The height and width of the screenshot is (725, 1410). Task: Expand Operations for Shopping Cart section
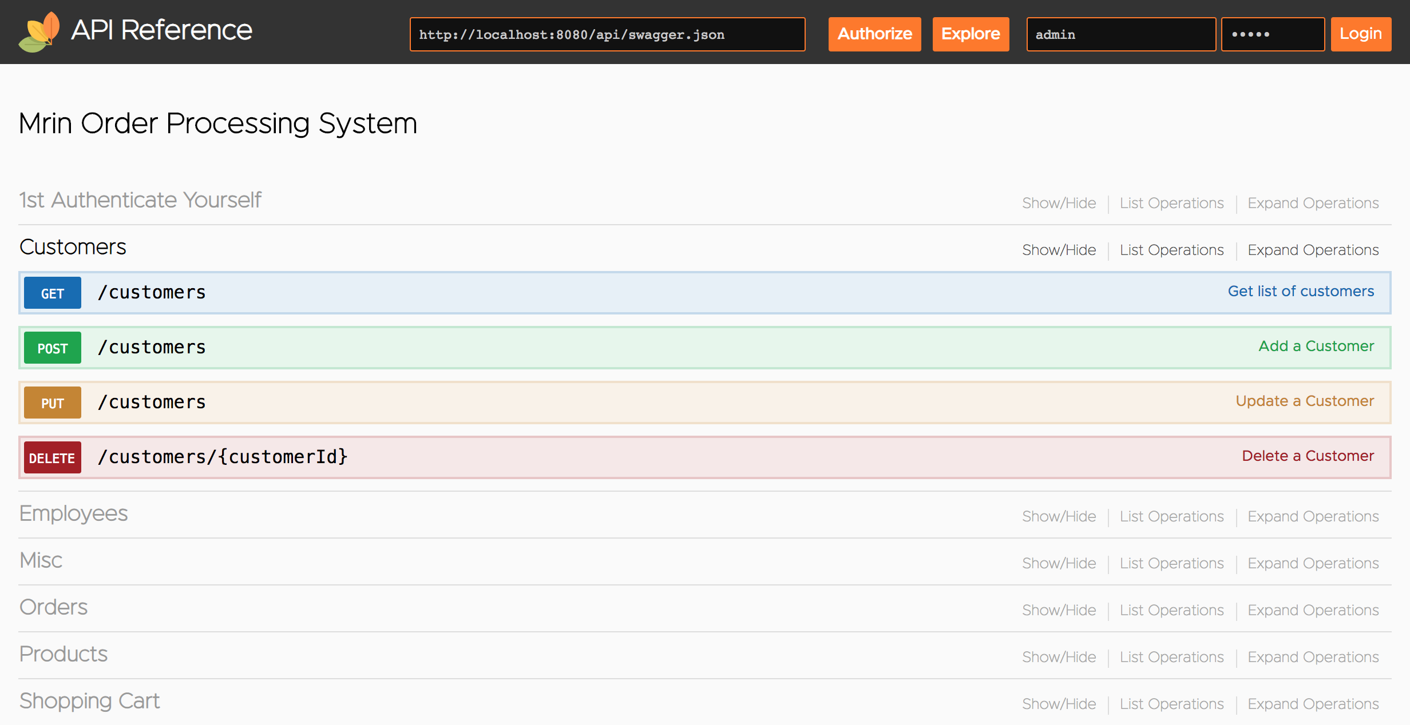click(x=1313, y=704)
